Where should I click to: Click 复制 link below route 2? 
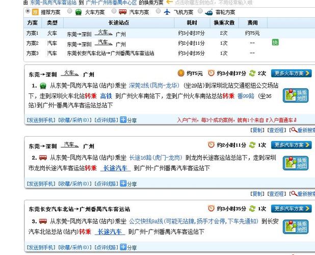coord(257,194)
